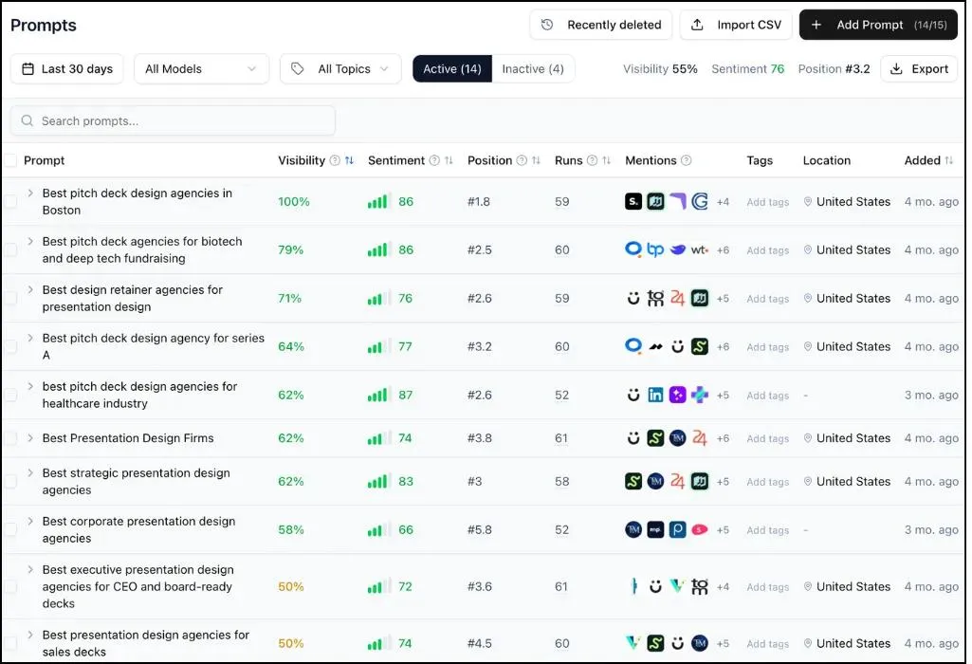Check the corporate presentation design row checkbox

9,530
